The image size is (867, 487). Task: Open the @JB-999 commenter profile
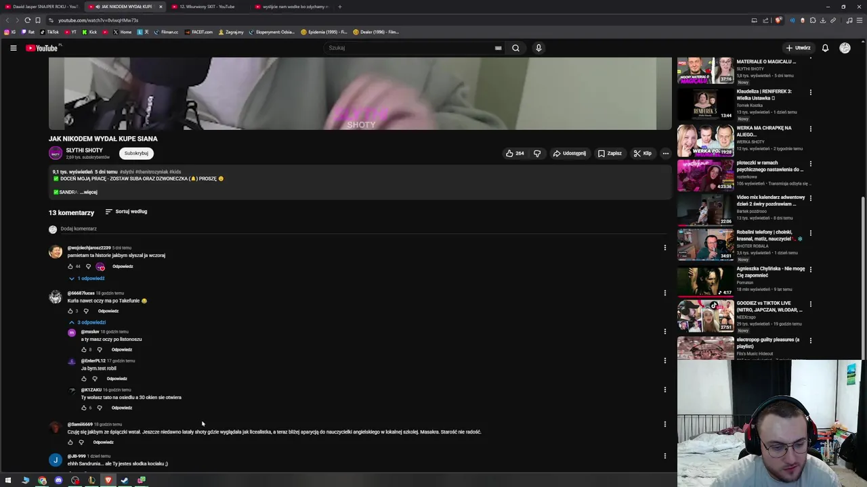77,457
